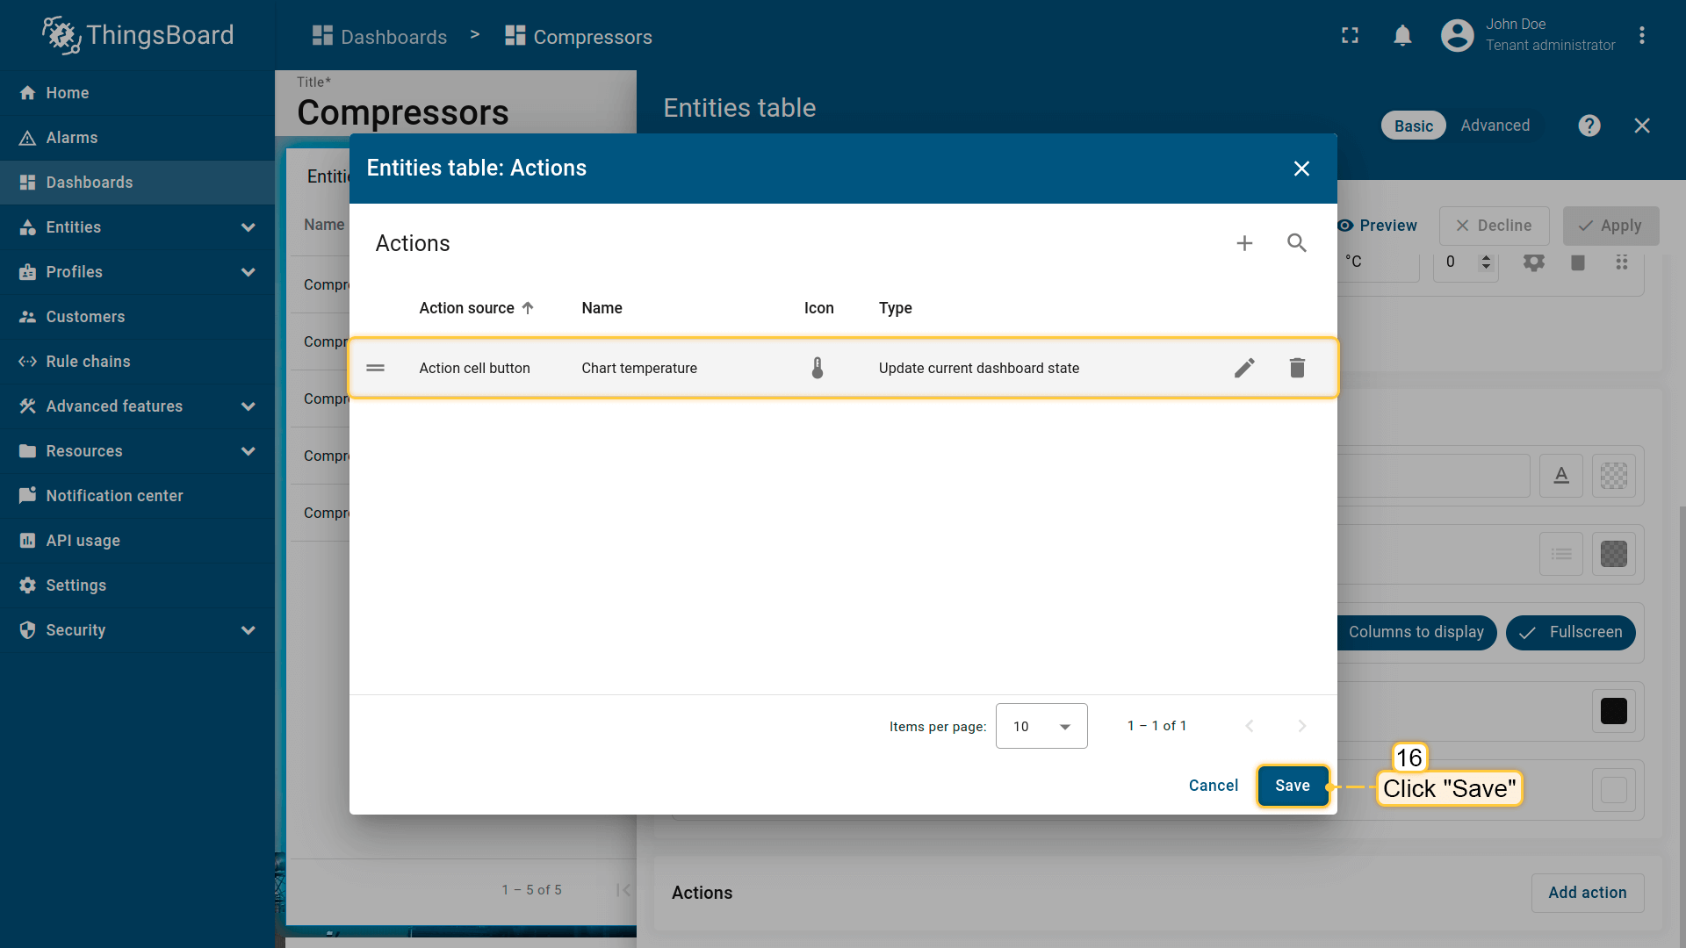This screenshot has width=1686, height=948.
Task: Toggle the Columns to display chip
Action: [1416, 632]
